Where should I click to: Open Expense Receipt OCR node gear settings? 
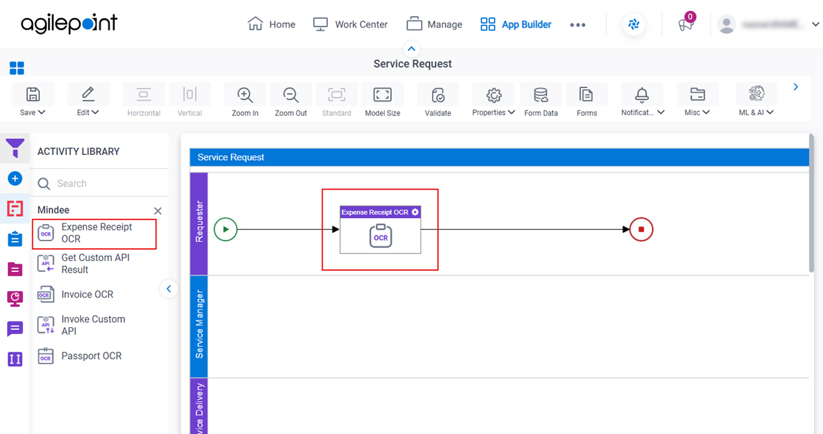pyautogui.click(x=415, y=212)
